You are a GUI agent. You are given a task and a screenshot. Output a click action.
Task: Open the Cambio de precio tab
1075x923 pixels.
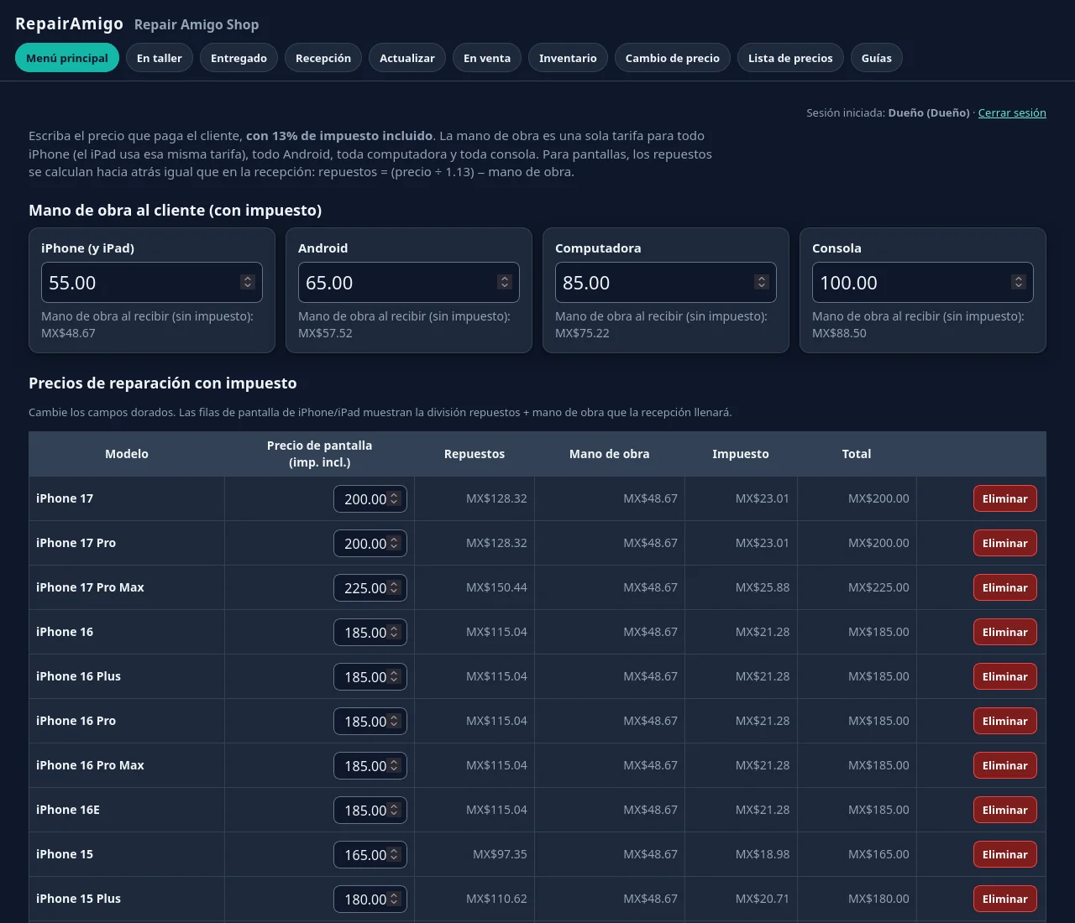tap(673, 58)
